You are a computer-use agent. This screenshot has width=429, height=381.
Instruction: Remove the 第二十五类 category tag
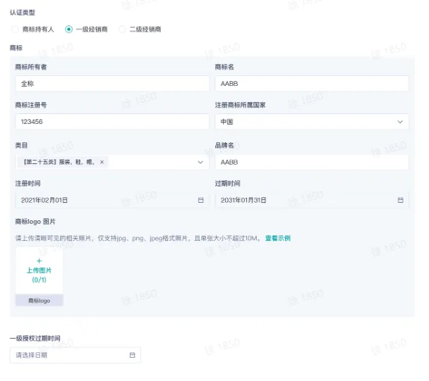coord(102,162)
